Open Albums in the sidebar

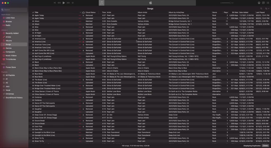9,41
